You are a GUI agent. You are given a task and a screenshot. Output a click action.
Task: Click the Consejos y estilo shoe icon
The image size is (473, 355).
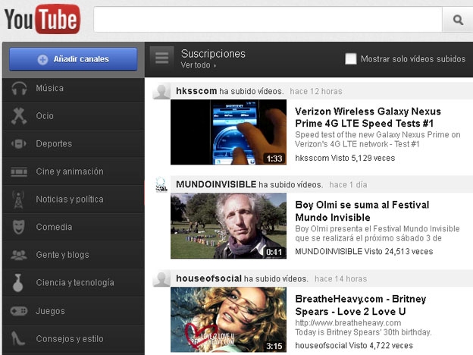17,338
